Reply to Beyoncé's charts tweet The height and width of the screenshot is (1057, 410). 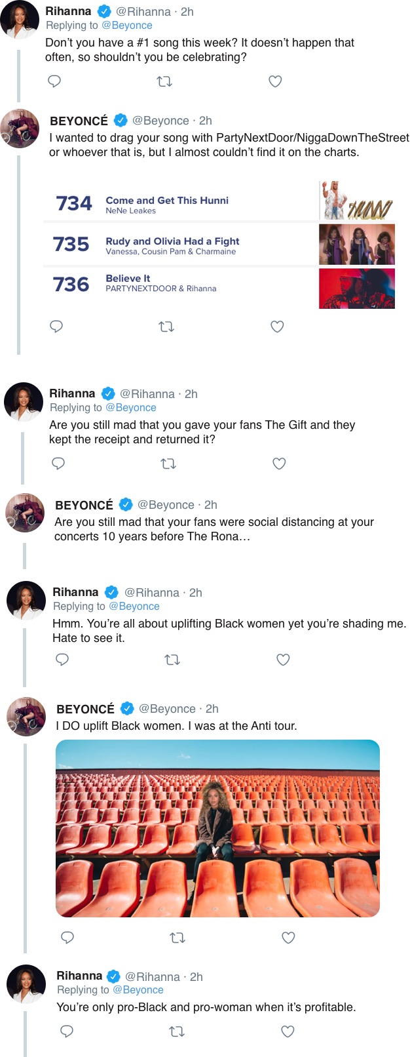(57, 327)
